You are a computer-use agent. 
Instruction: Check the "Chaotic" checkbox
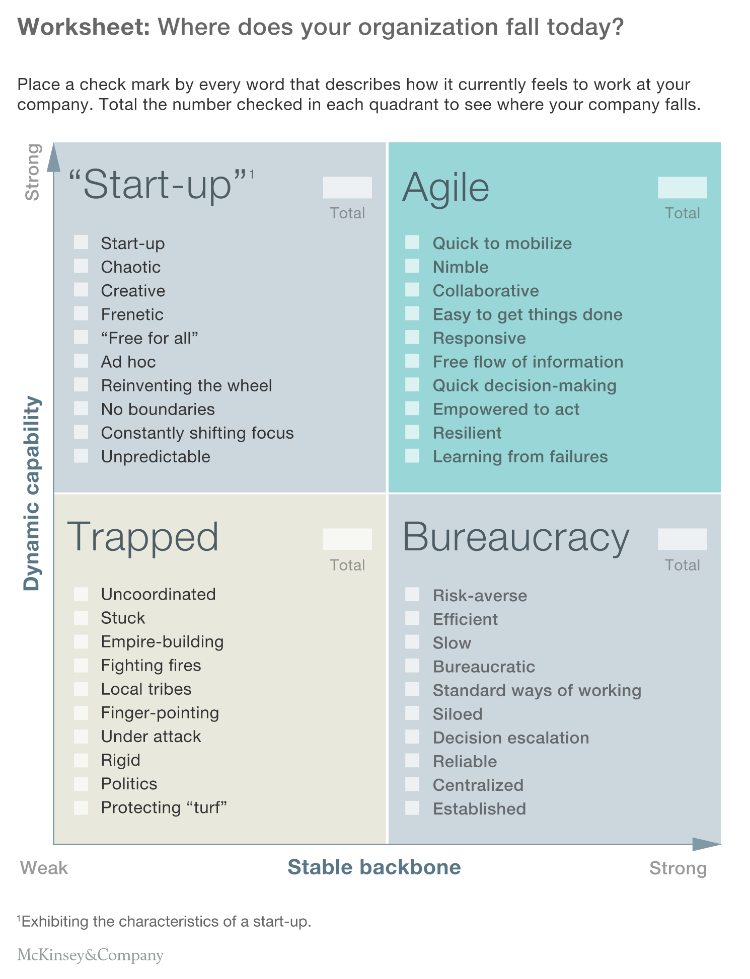81,266
